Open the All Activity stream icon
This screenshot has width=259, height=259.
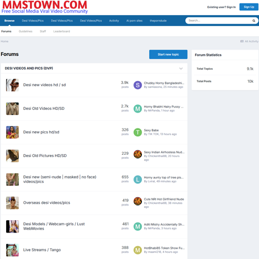click(242, 41)
